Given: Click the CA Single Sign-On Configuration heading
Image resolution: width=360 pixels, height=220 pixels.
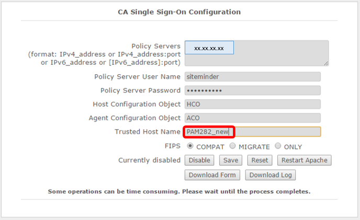Looking at the screenshot, I should [179, 11].
